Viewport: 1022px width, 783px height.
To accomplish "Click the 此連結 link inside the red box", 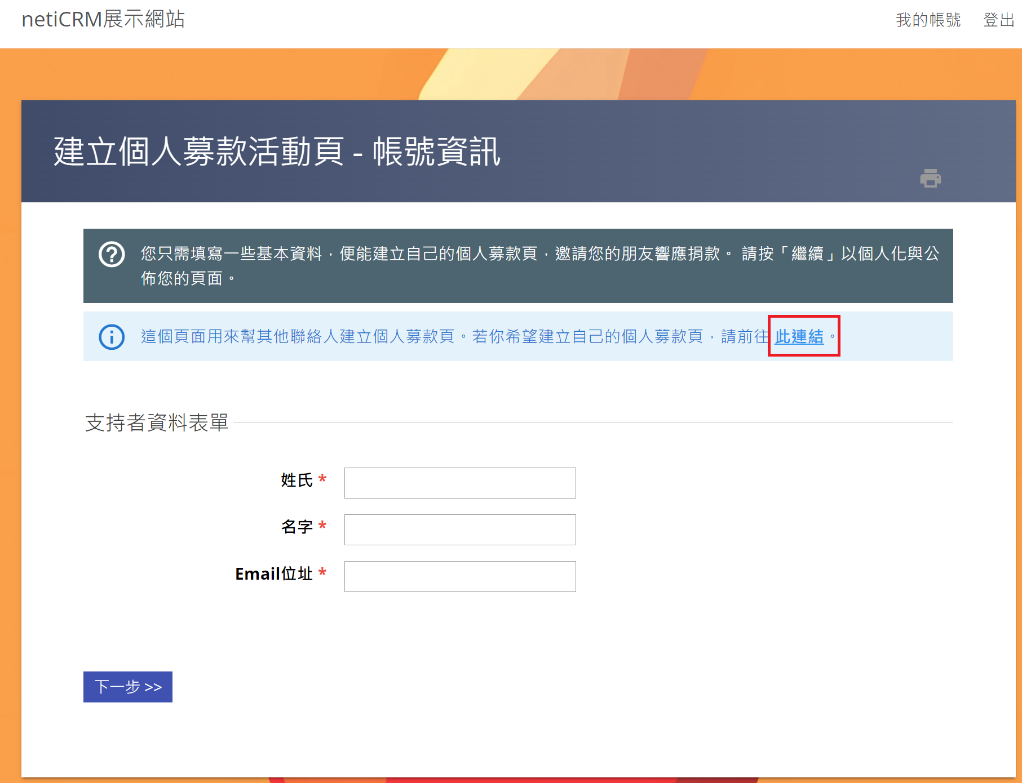I will click(x=799, y=336).
